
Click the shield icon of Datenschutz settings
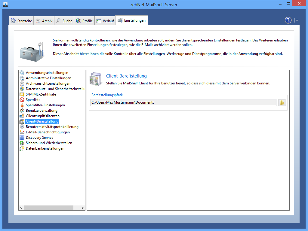tap(22, 89)
